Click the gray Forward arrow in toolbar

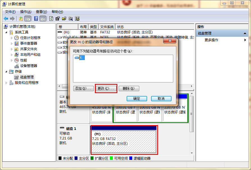click(x=12, y=19)
